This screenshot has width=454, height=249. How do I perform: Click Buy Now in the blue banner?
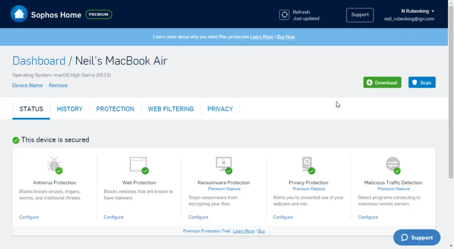click(x=286, y=37)
